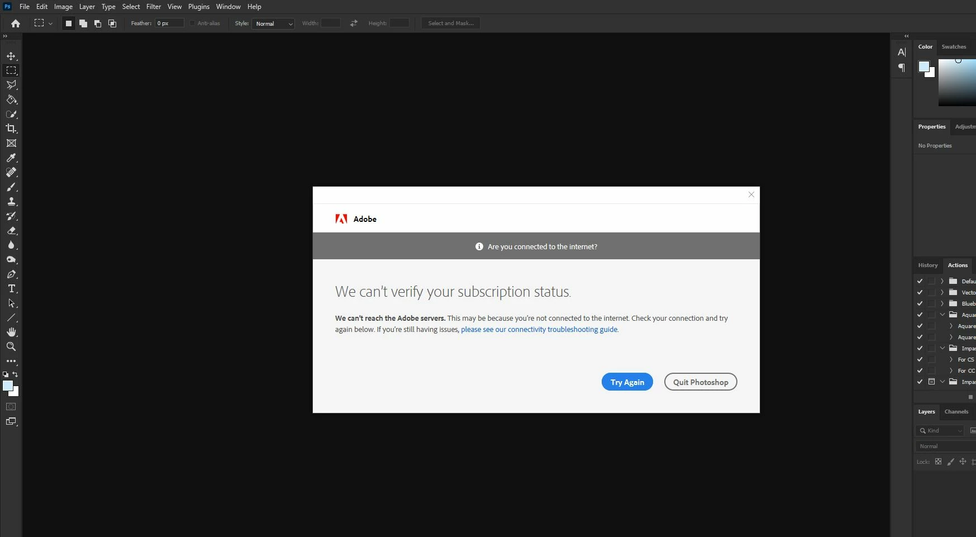
Task: Select the Rectangular Marquee tool in toolbar
Action: 11,70
